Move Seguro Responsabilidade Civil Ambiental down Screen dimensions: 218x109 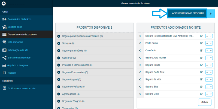click(x=211, y=36)
